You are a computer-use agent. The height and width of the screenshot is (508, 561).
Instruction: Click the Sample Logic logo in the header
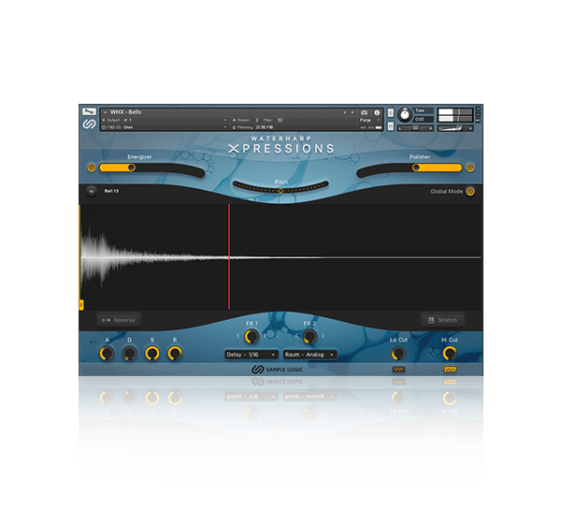click(x=89, y=123)
